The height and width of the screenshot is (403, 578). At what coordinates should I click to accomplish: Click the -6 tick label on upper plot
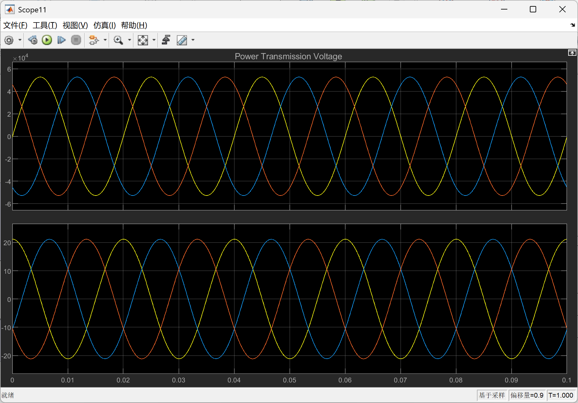tap(8, 204)
